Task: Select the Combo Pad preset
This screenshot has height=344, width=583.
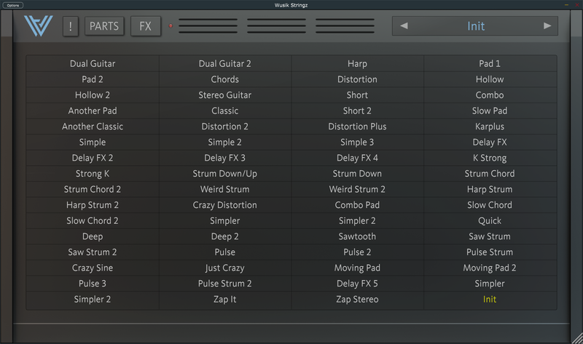Action: tap(357, 205)
